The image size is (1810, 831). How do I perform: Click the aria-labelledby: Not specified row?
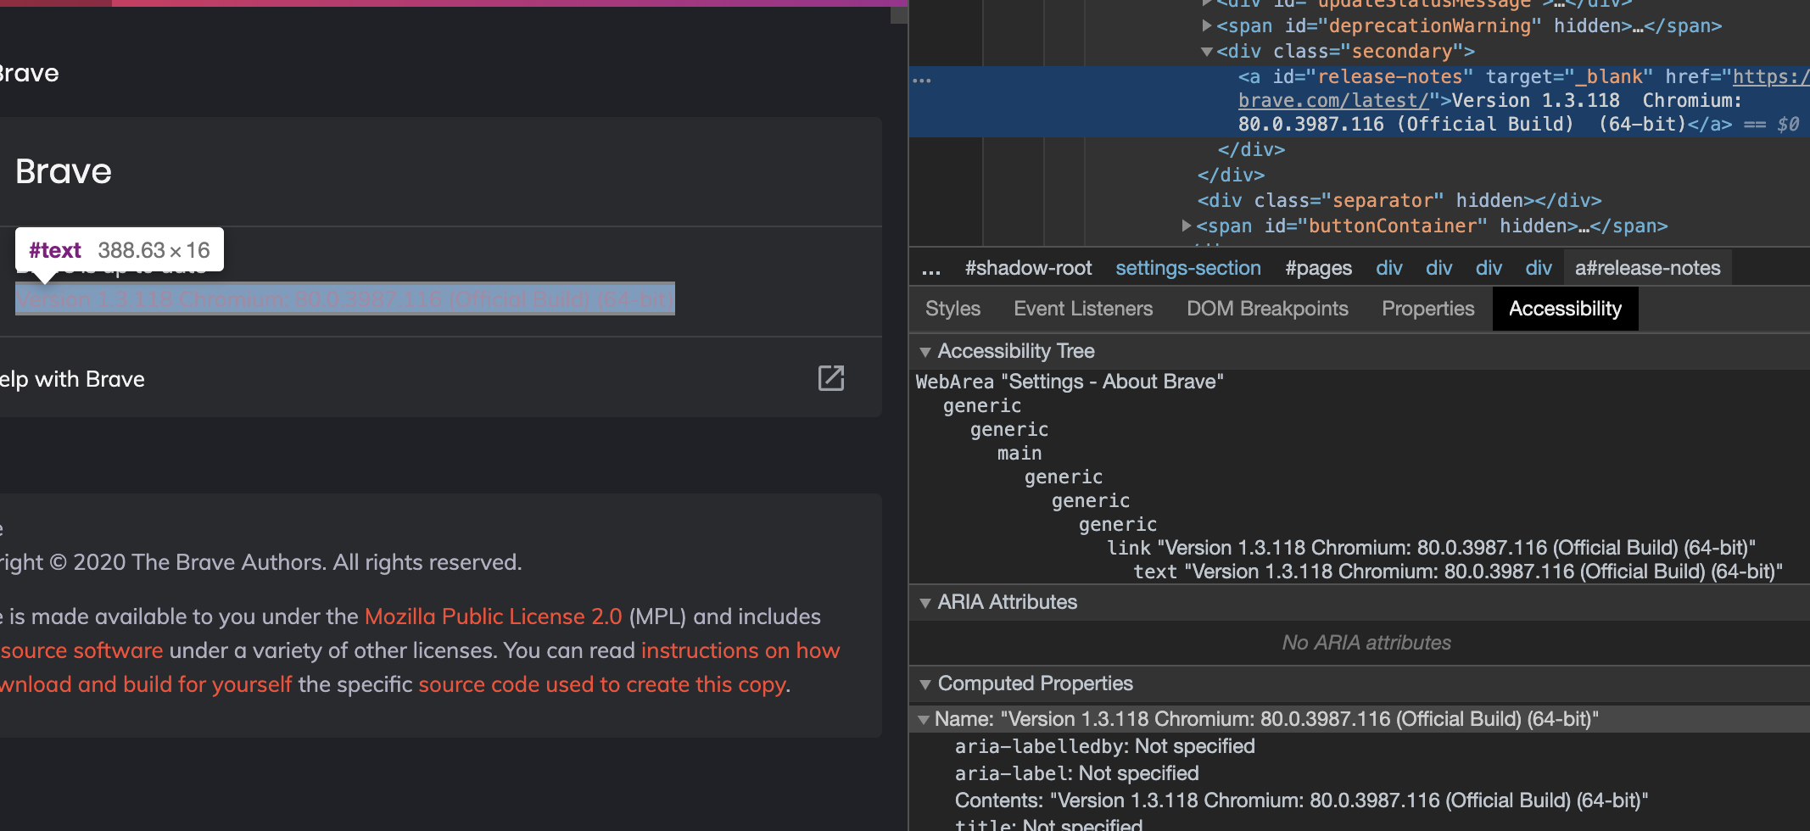click(1105, 746)
